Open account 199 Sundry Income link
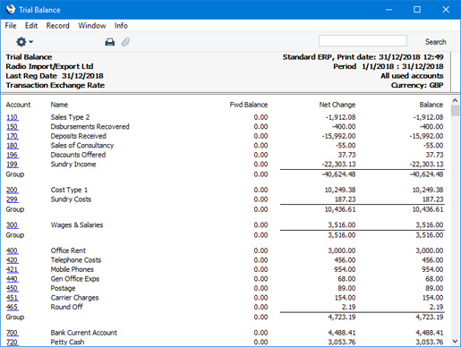This screenshot has width=461, height=347. [13, 165]
